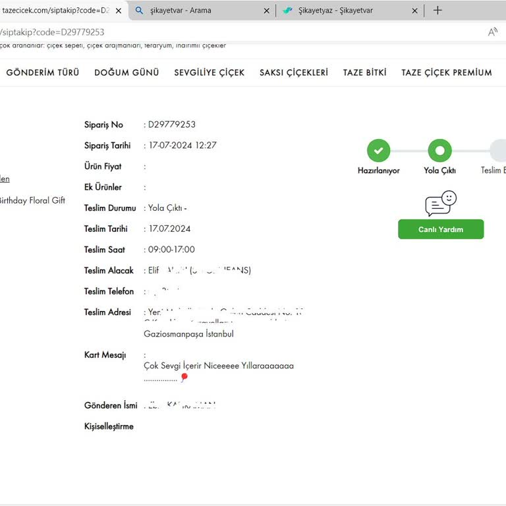Close the Şikayetyaz - Şikayetvar tab
This screenshot has height=506, width=506.
[x=414, y=11]
